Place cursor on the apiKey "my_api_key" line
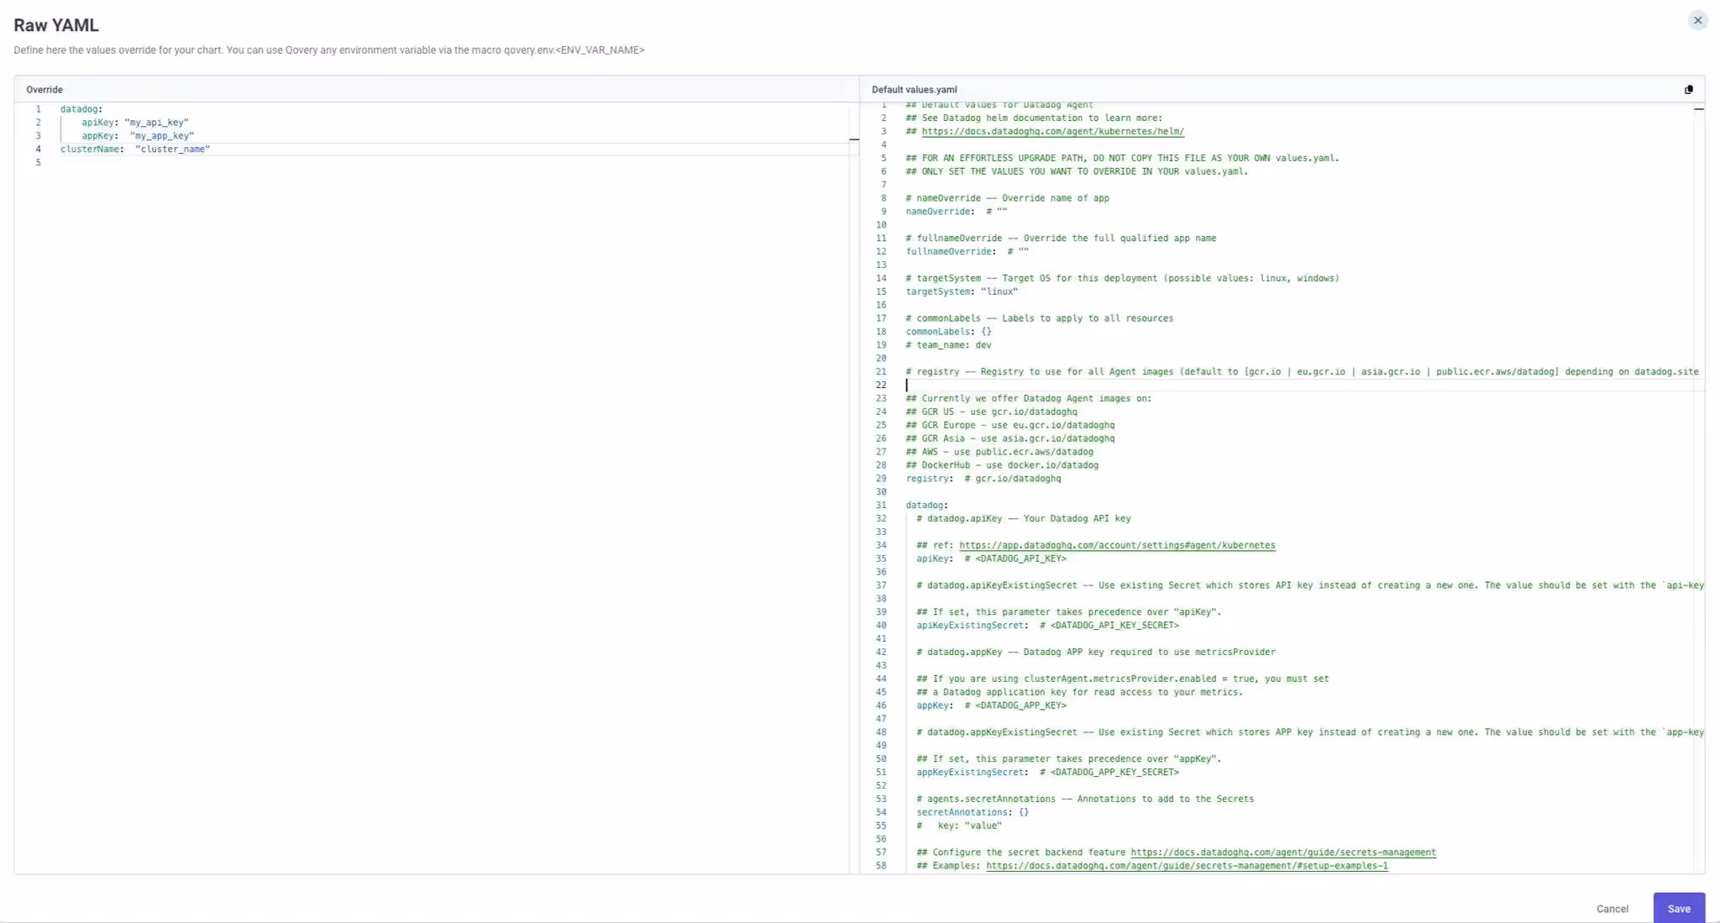 [x=134, y=123]
